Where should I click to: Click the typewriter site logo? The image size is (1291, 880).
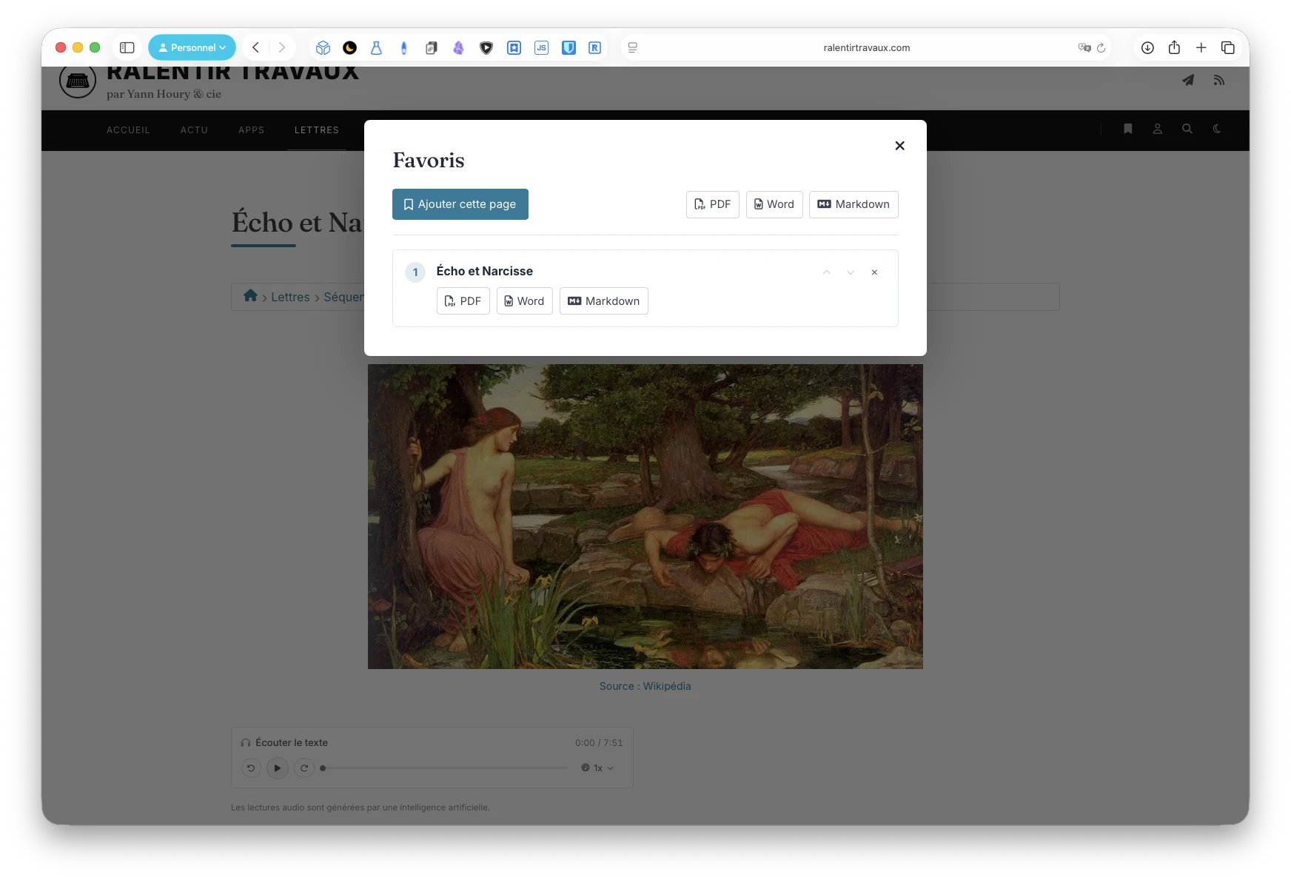[x=78, y=81]
